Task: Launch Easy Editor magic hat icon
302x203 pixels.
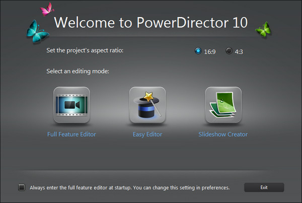Action: [147, 105]
